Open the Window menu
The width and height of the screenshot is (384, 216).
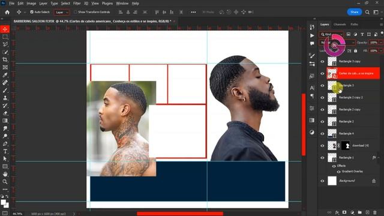tap(122, 4)
